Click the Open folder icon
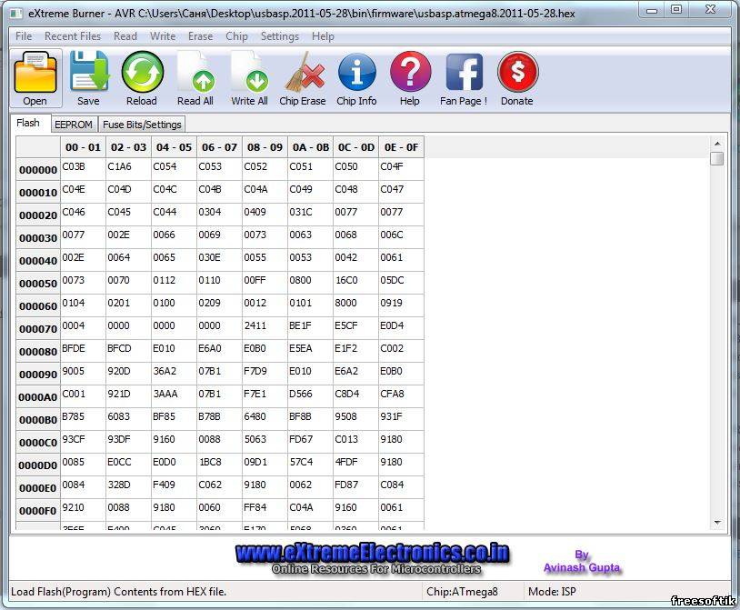 click(x=35, y=74)
